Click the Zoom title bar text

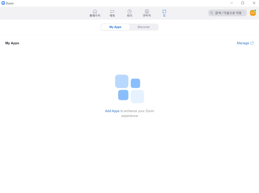[x=10, y=3]
